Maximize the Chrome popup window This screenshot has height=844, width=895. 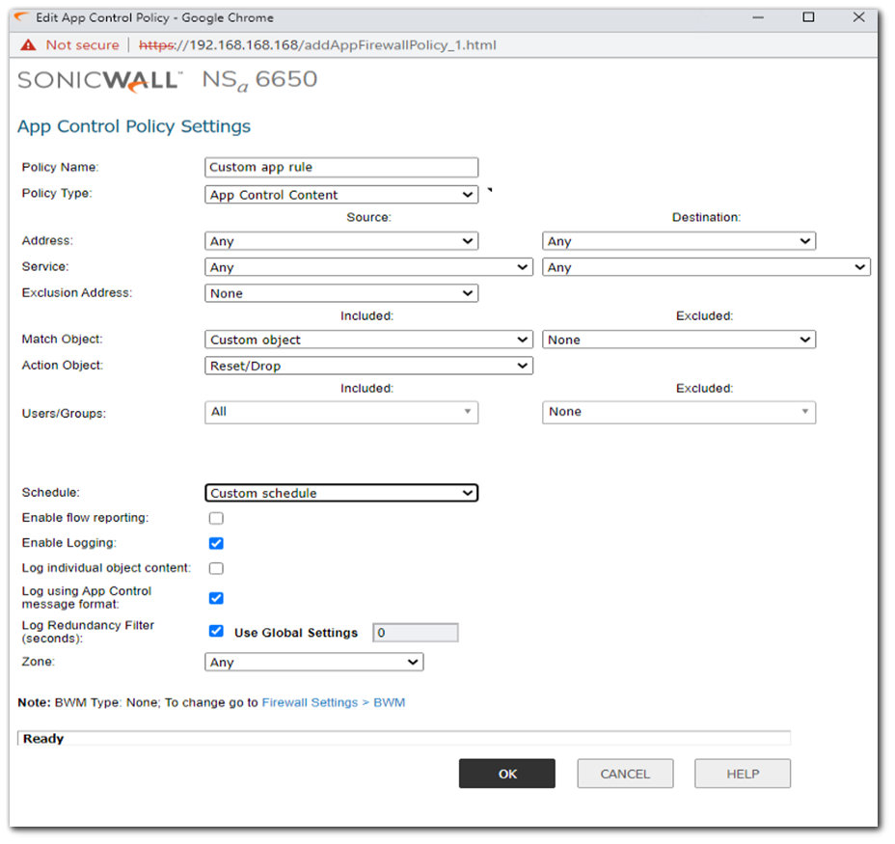pyautogui.click(x=808, y=17)
